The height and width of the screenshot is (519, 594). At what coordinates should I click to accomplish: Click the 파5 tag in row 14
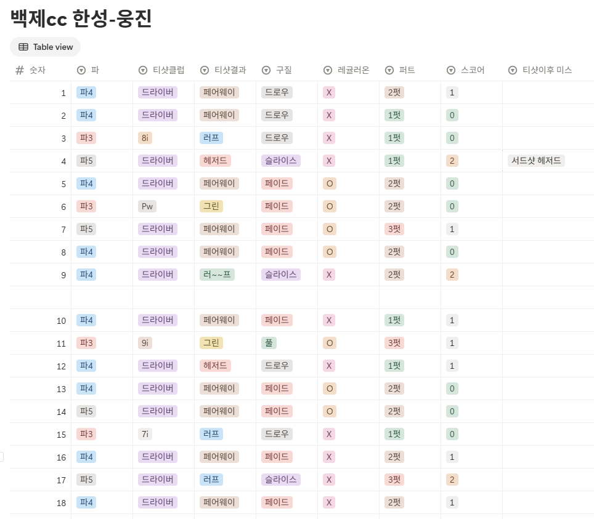86,411
